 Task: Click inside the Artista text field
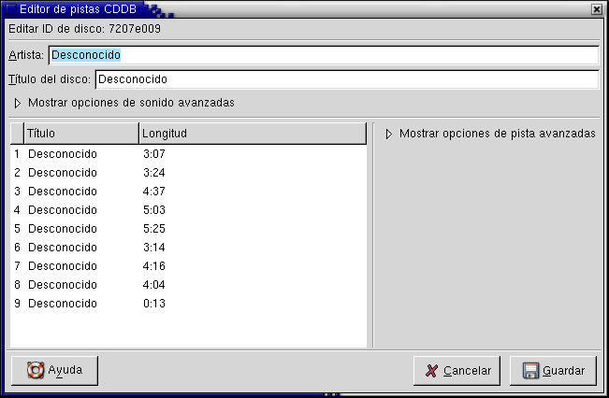323,55
